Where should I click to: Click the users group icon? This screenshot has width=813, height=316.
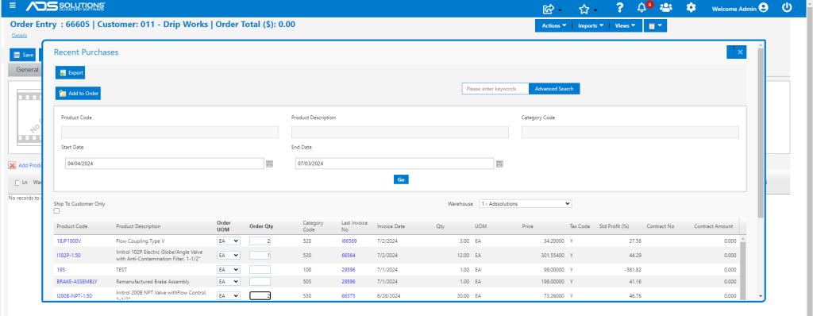666,8
